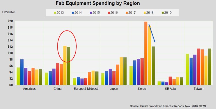This screenshot has width=216, height=109.
Task: Click the Taiwan 2013 light green bar
Action: point(187,69)
